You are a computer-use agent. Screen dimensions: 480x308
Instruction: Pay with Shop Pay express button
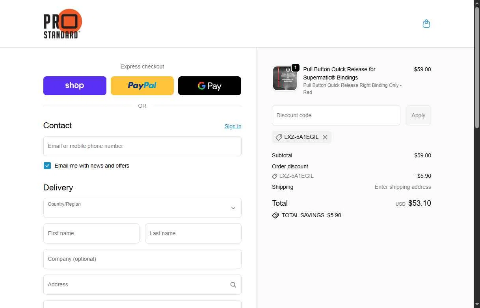pyautogui.click(x=75, y=86)
